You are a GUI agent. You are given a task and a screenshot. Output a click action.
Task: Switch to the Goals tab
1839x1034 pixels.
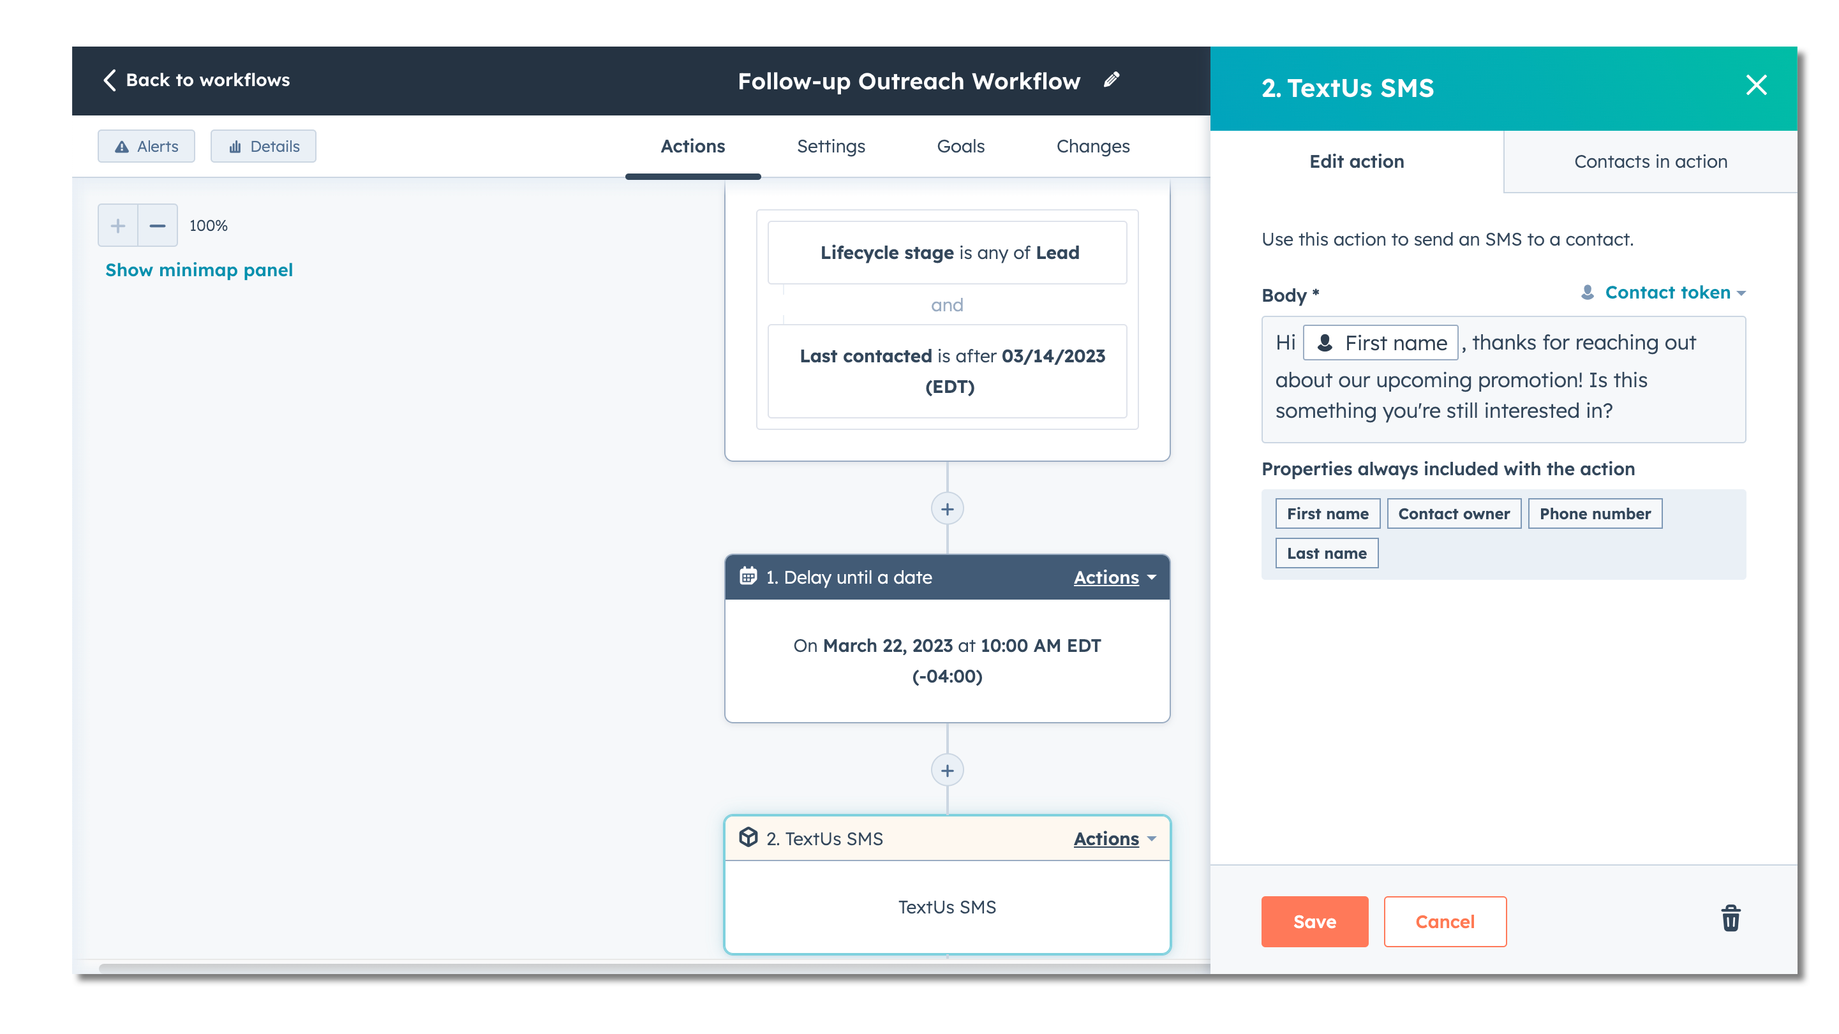960,146
